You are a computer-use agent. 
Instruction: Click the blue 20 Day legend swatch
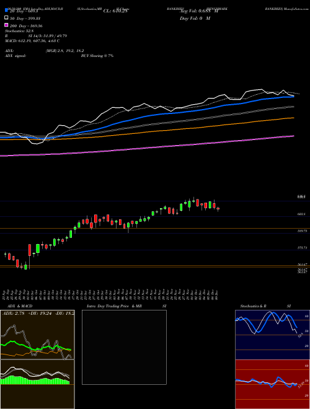click(6, 10)
